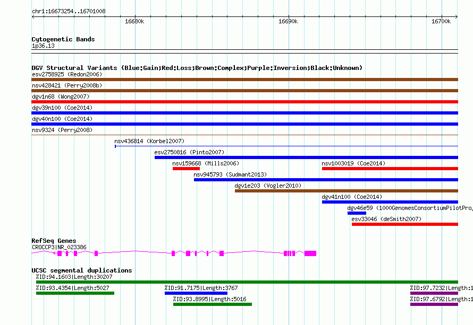The height and width of the screenshot is (325, 473).
Task: Click the large last exon of CROCCP3
Action: point(310,253)
